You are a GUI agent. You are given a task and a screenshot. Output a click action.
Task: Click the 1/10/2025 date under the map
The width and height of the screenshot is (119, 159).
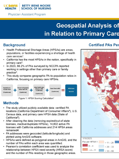coord(87,138)
